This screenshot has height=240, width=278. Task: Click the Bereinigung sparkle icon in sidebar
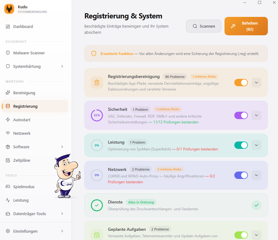(8, 93)
